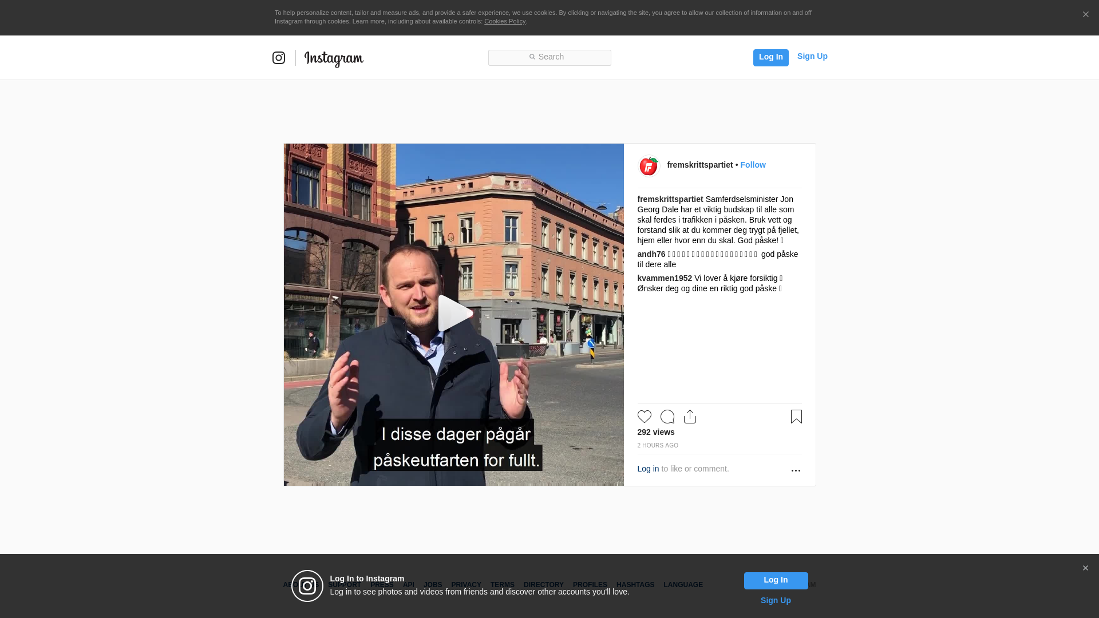Open PRIVACY footer link
This screenshot has width=1099, height=618.
466,585
